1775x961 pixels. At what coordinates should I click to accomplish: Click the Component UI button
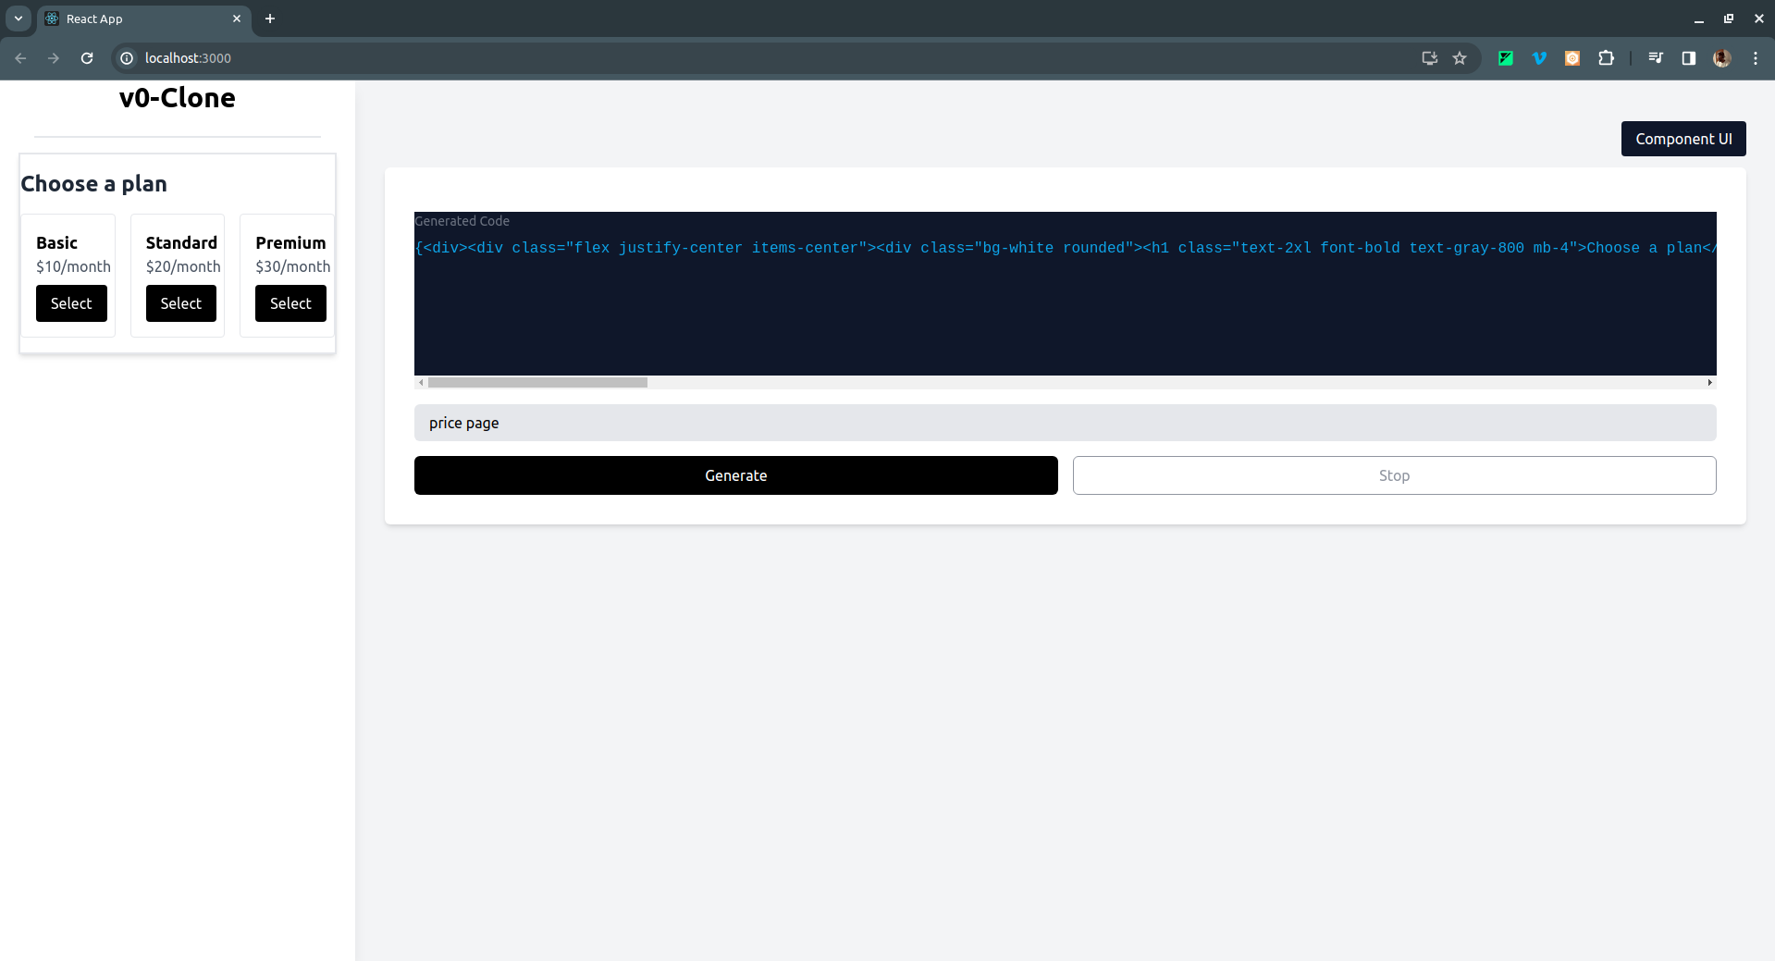pyautogui.click(x=1683, y=139)
